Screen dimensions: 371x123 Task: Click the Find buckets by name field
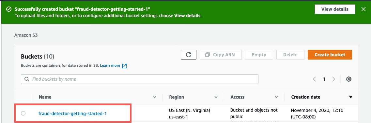(x=140, y=79)
